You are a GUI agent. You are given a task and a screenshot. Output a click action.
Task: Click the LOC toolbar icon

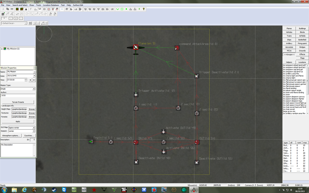pyautogui.click(x=112, y=9)
